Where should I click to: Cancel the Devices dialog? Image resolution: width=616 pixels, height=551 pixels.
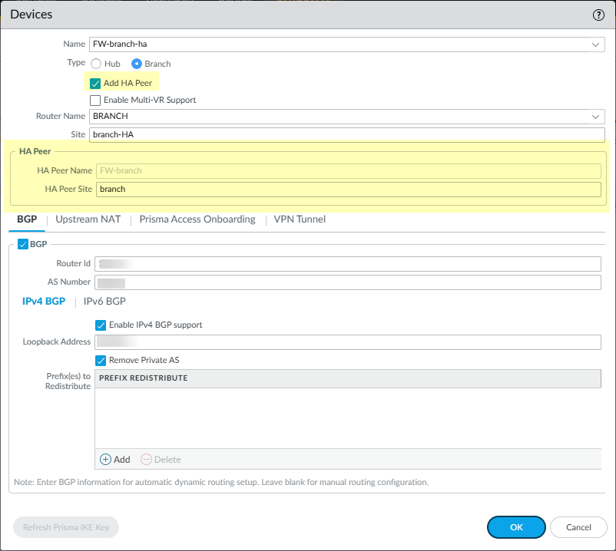pyautogui.click(x=578, y=527)
